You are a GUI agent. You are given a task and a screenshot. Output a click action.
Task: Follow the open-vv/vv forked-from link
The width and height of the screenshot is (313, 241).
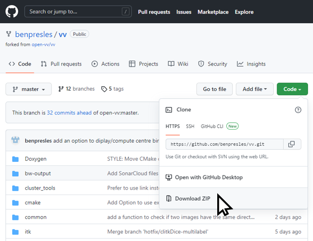[43, 44]
